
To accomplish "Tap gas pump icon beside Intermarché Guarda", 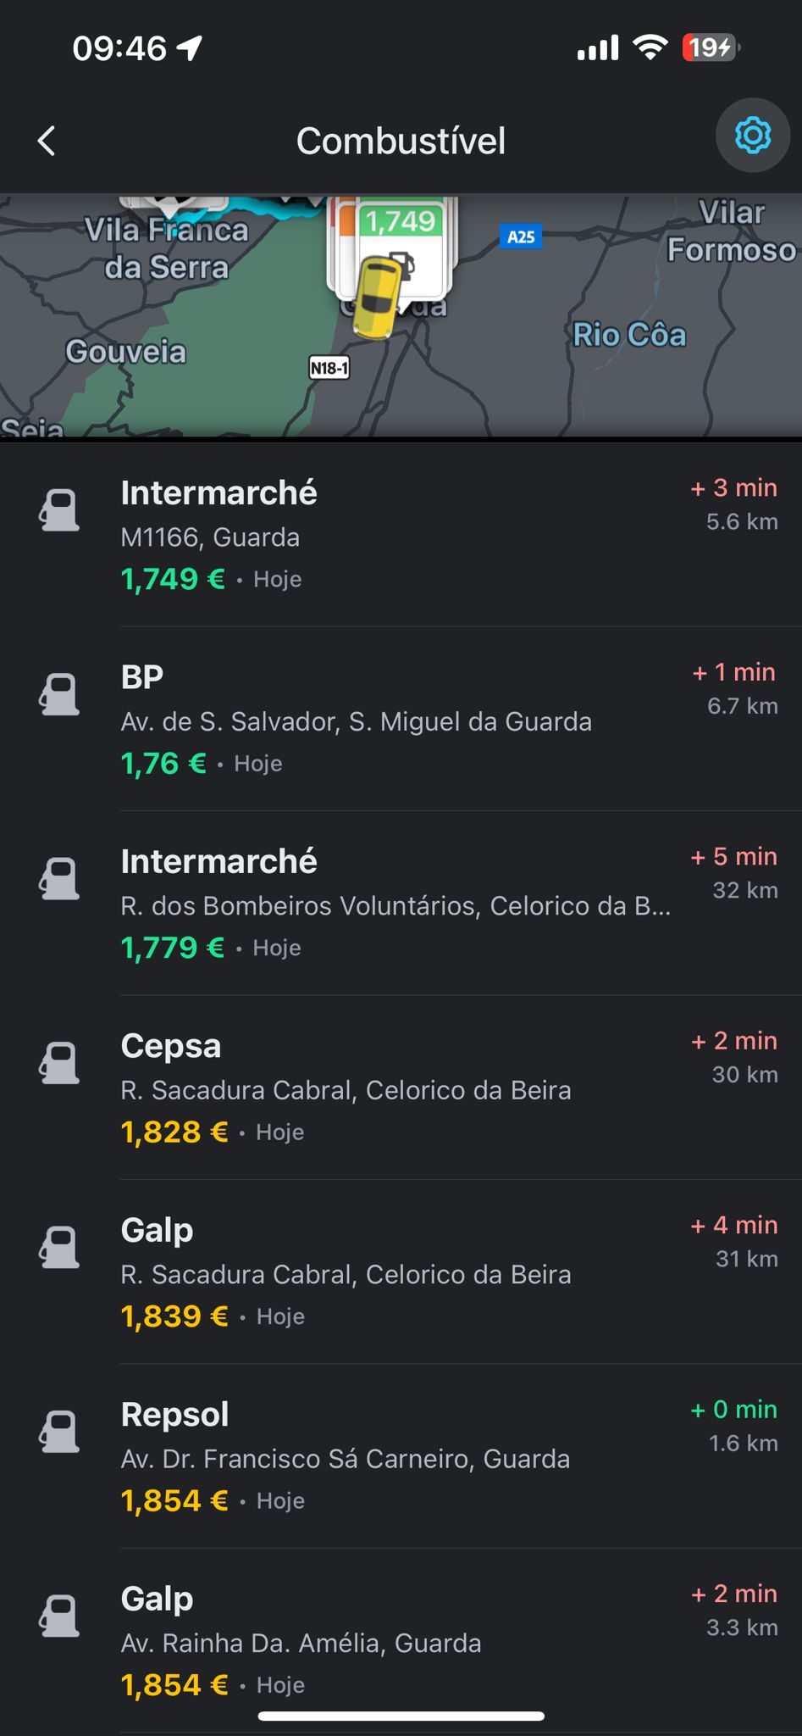I will click(59, 510).
